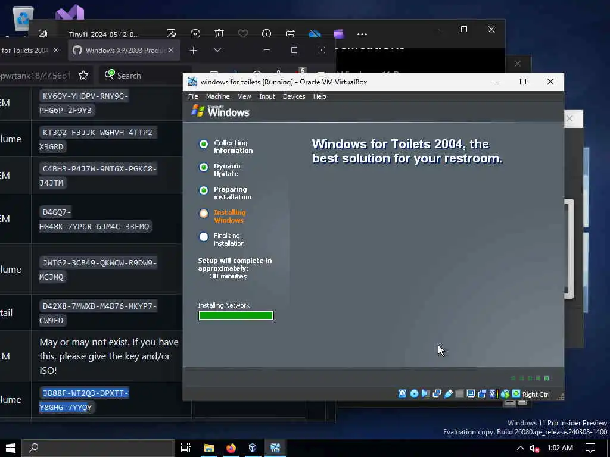Click product key KY6GY-YHDPV-RMY9G-PHG6P-2F9Y3

pos(84,103)
